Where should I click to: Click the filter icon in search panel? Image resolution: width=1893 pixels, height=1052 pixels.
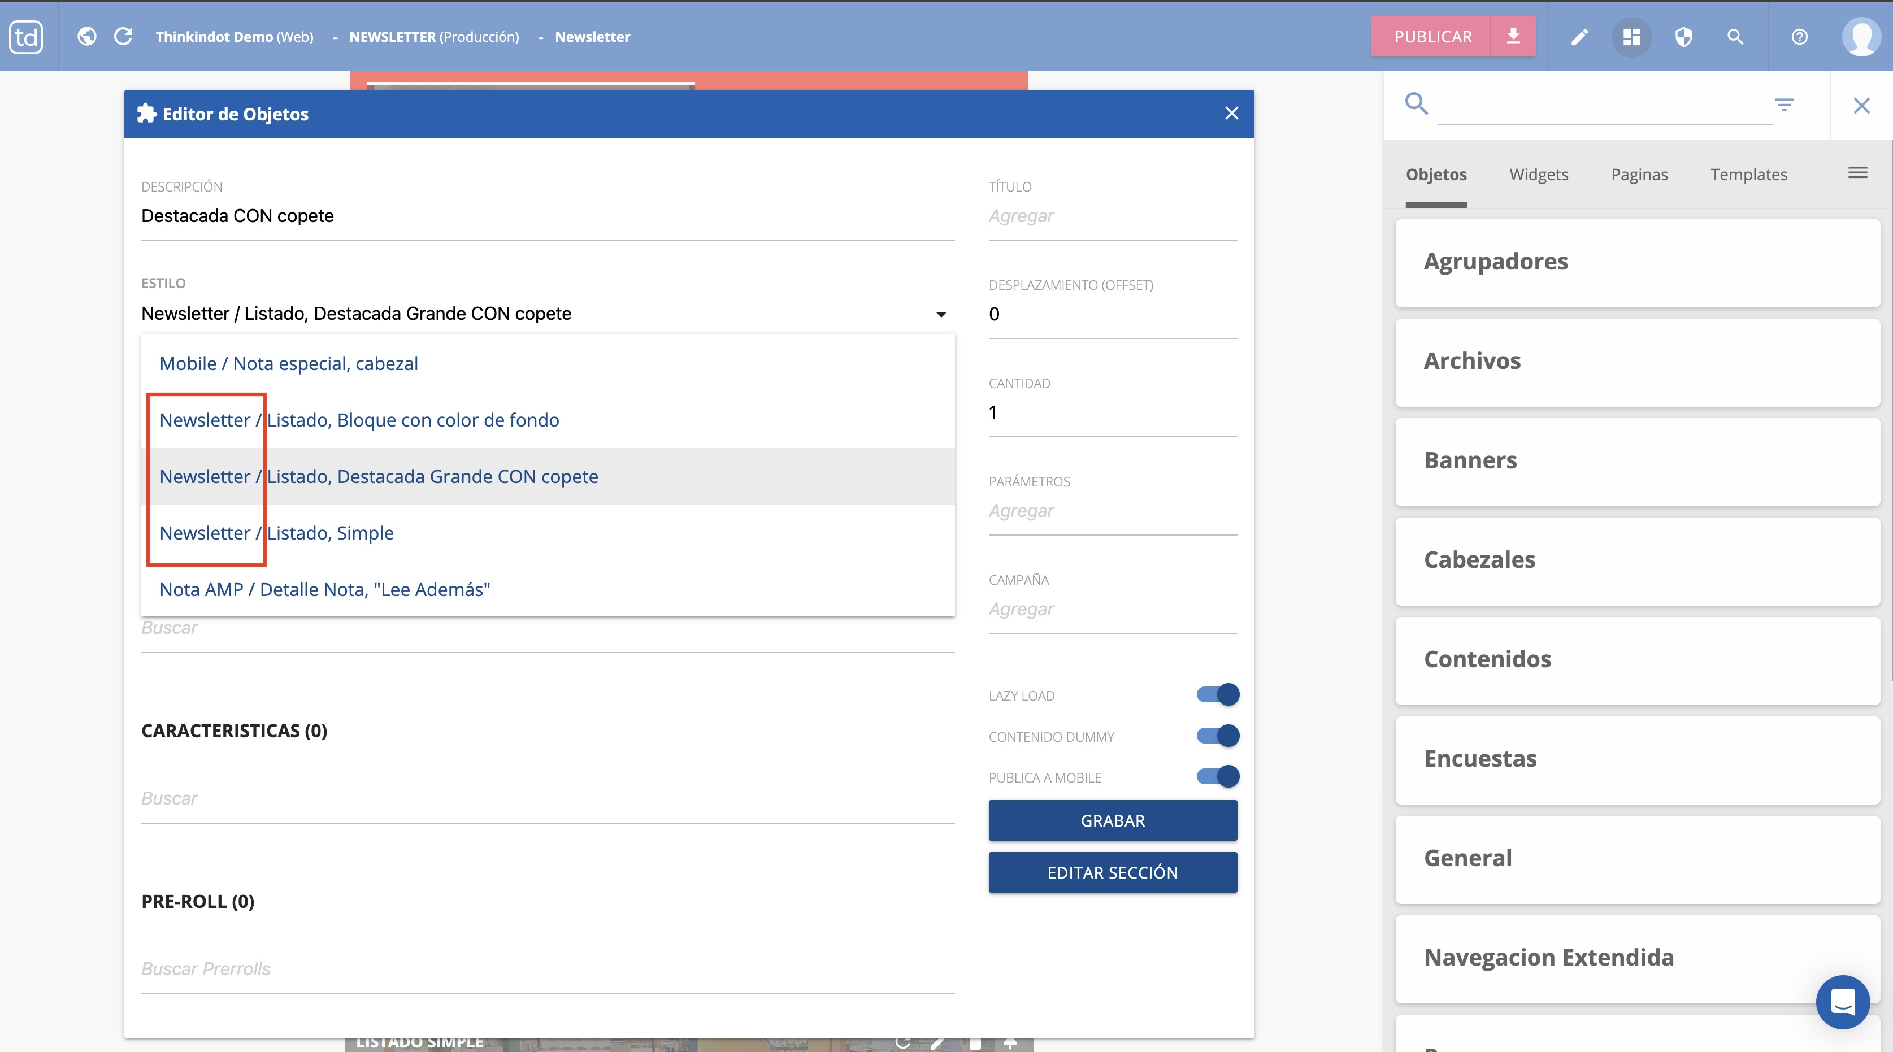1783,105
